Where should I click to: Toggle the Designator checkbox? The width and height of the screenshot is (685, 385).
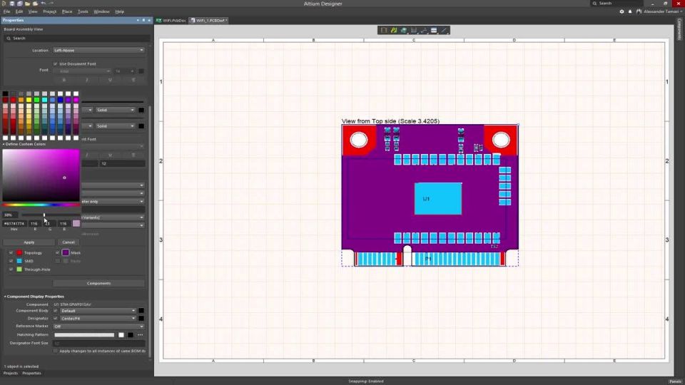pyautogui.click(x=56, y=318)
